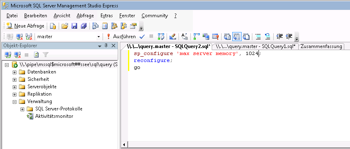Open the ? help menu
This screenshot has height=149, width=350.
pyautogui.click(x=176, y=16)
